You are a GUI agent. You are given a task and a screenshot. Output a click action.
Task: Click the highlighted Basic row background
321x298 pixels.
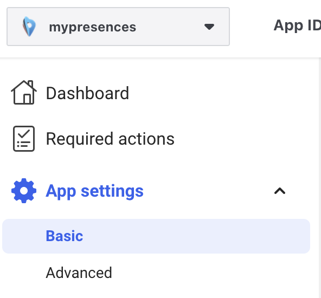pos(156,236)
